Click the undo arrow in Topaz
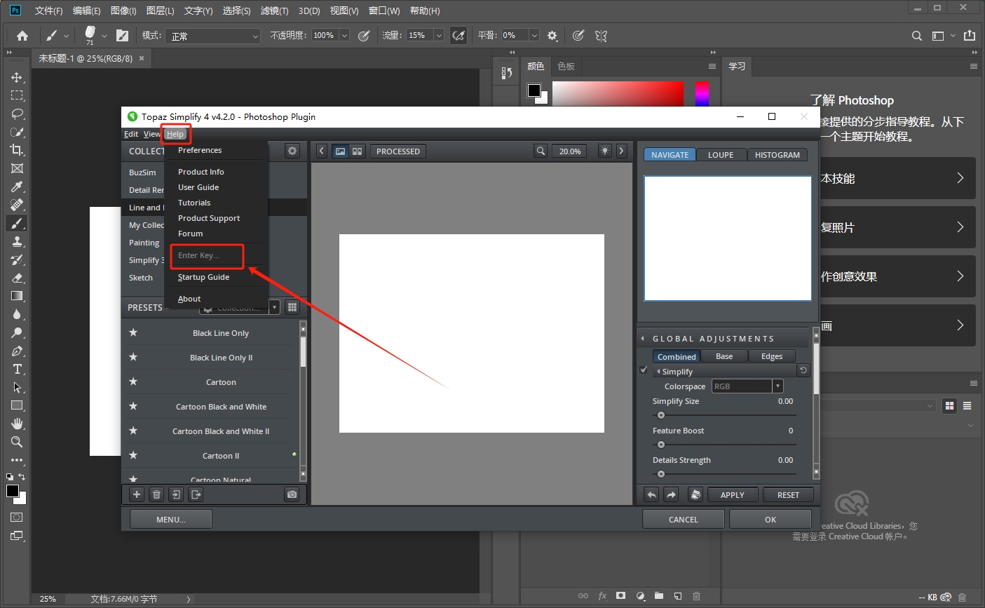The image size is (985, 608). point(651,495)
